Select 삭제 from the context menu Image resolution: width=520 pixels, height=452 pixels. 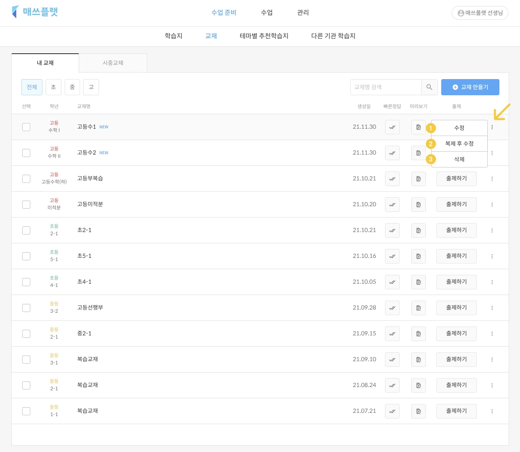(459, 159)
